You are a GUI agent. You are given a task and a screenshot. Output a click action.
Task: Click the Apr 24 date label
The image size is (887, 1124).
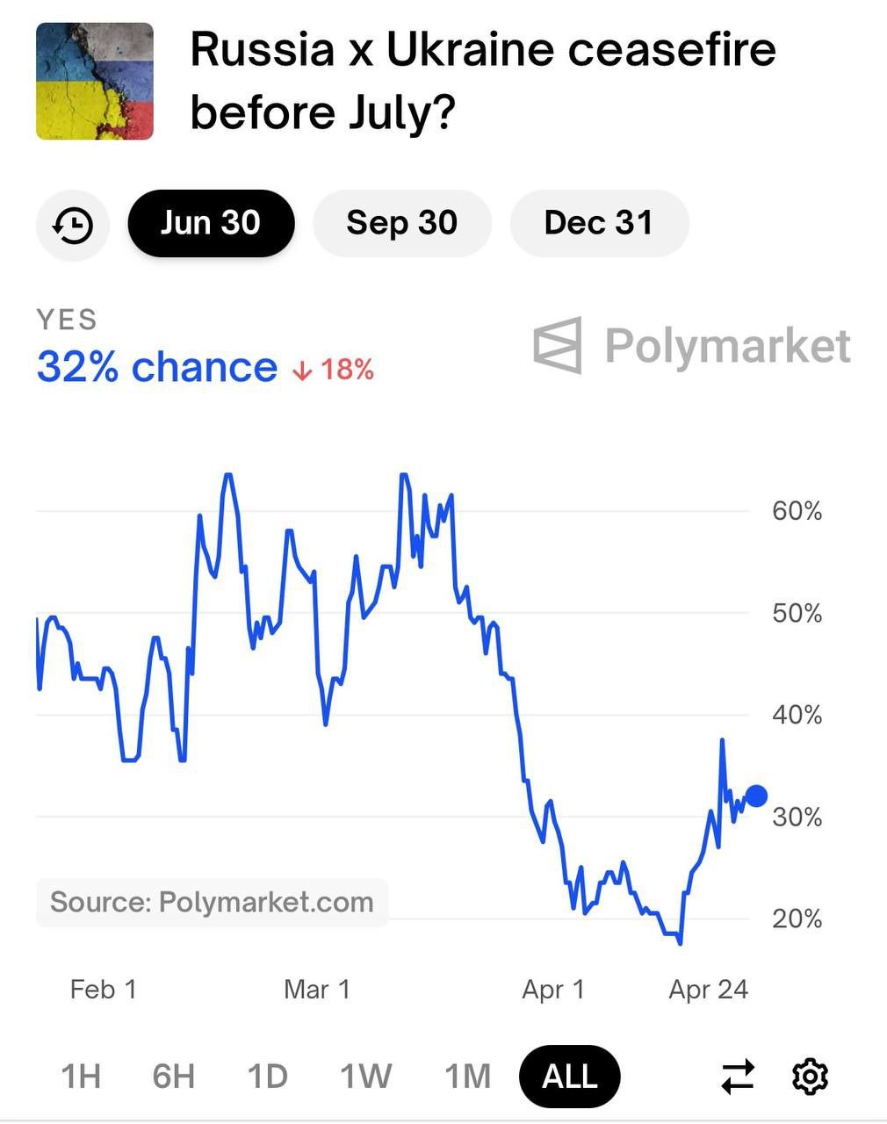tap(708, 990)
